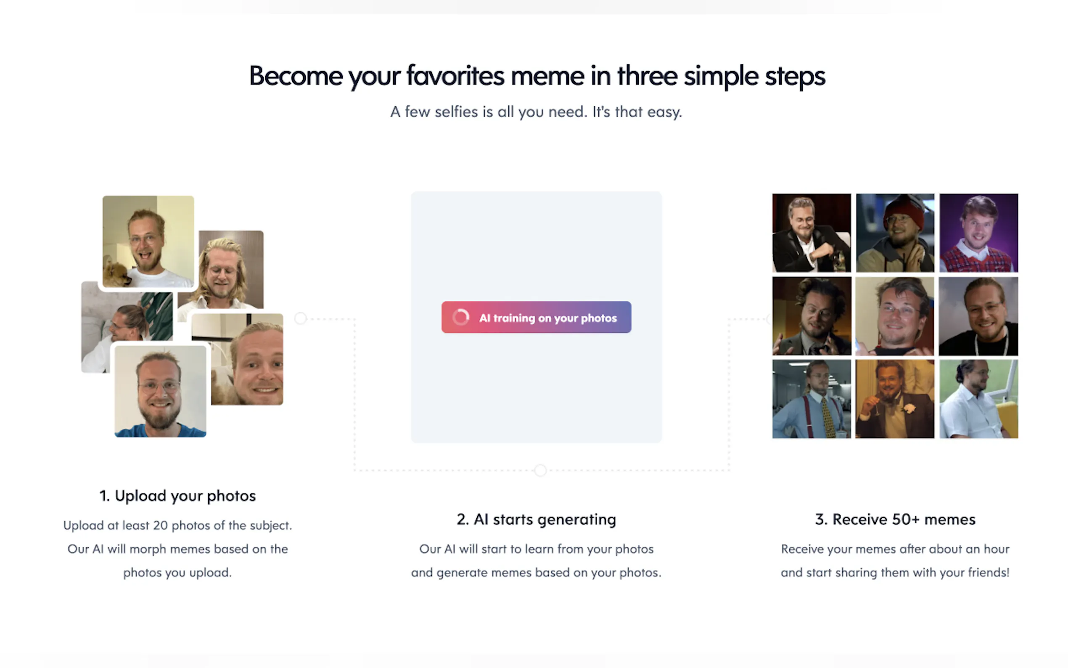Select the meme with red suspenders and yellow tie

click(x=812, y=399)
